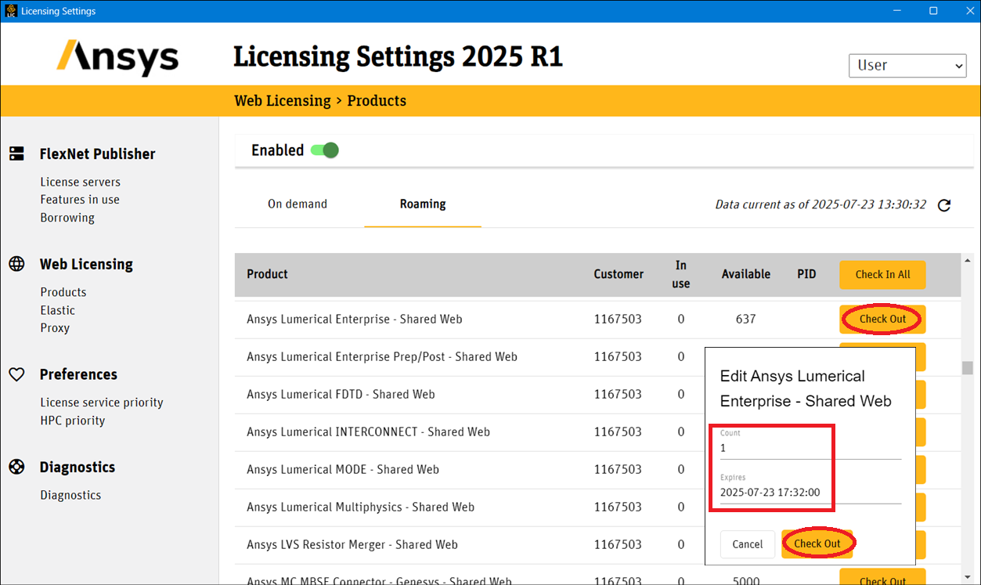Click the available count 637
This screenshot has width=981, height=585.
point(746,319)
